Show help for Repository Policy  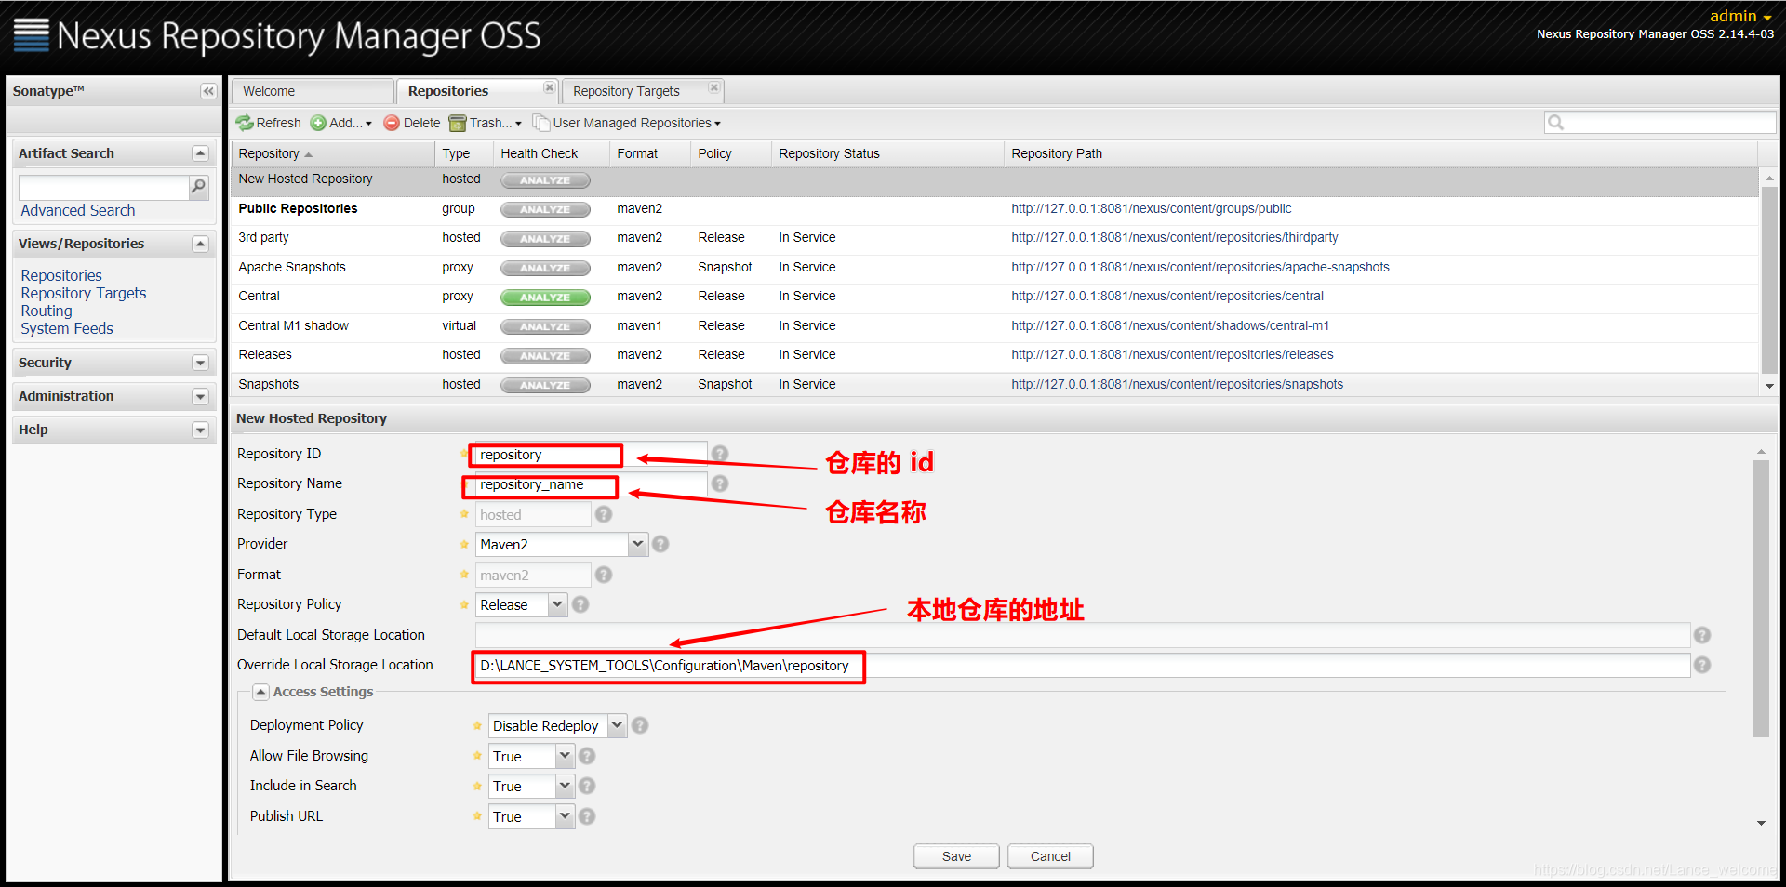pos(580,604)
